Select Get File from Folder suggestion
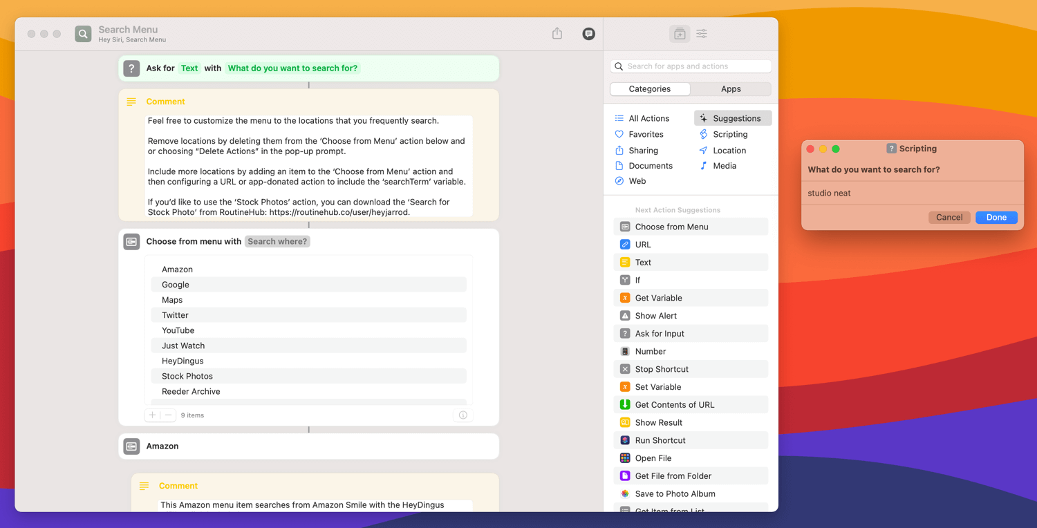 (x=691, y=476)
